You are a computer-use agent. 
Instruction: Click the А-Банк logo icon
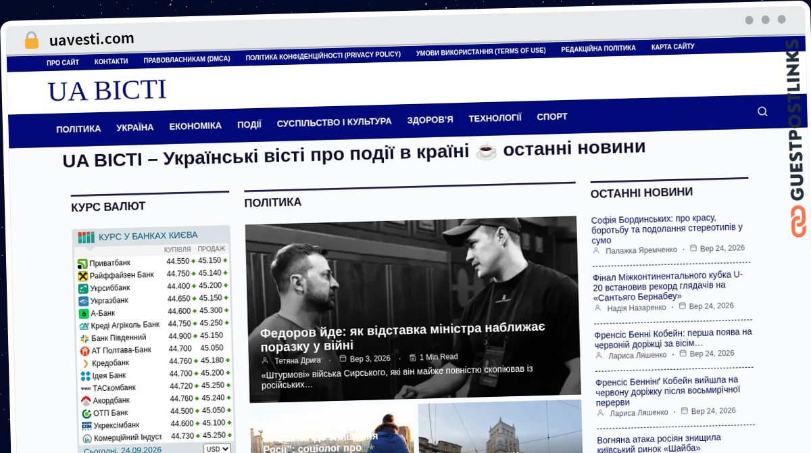click(84, 314)
